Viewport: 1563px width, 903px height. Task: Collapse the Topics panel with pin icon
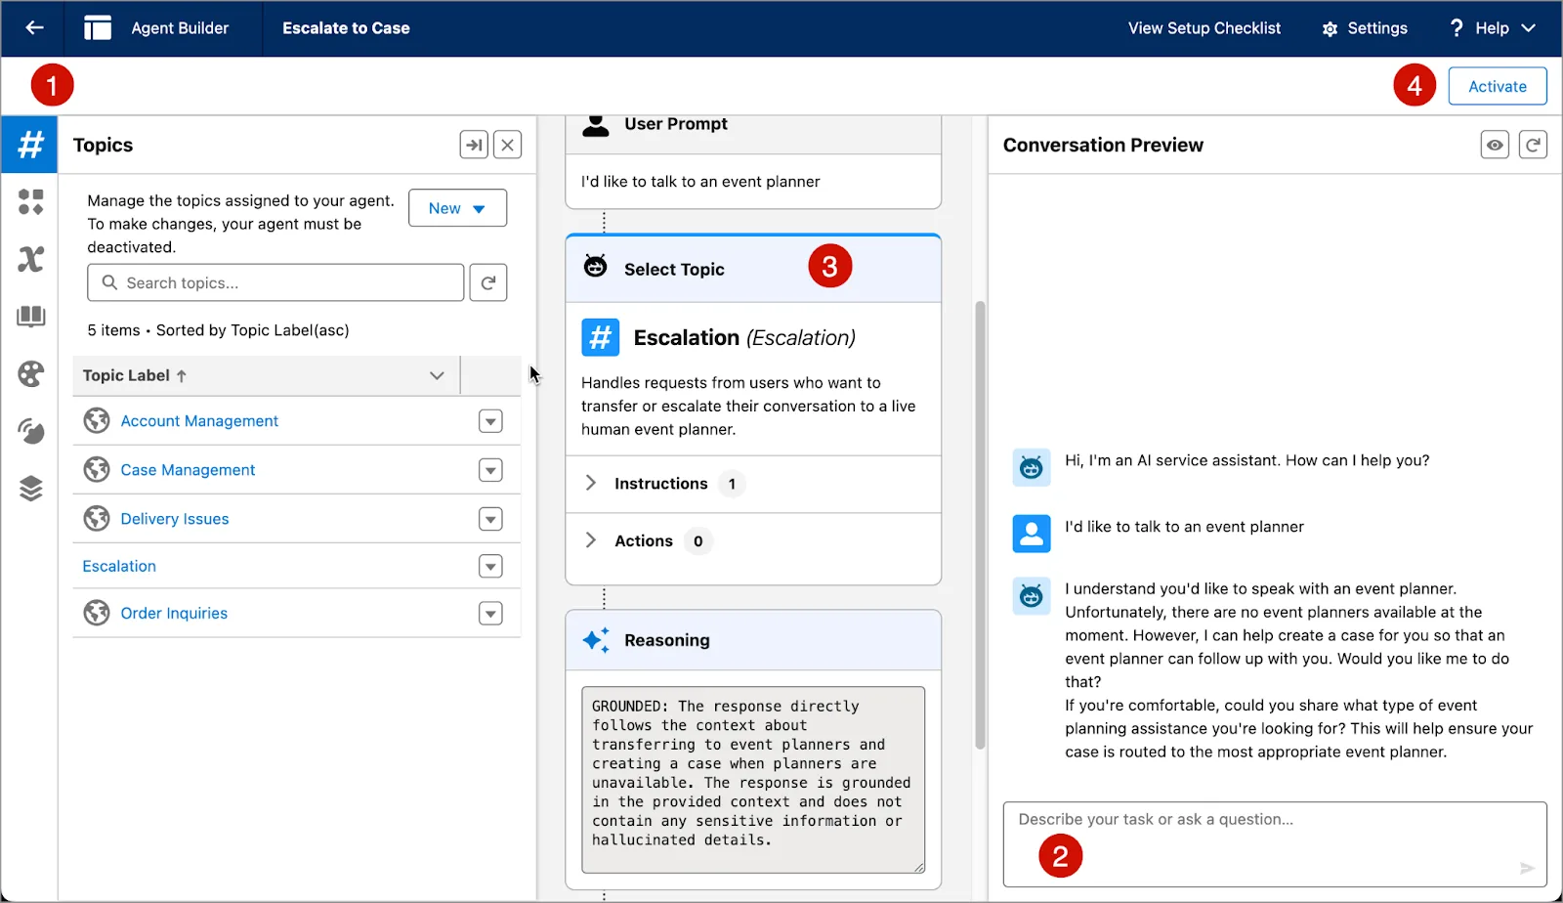(474, 145)
